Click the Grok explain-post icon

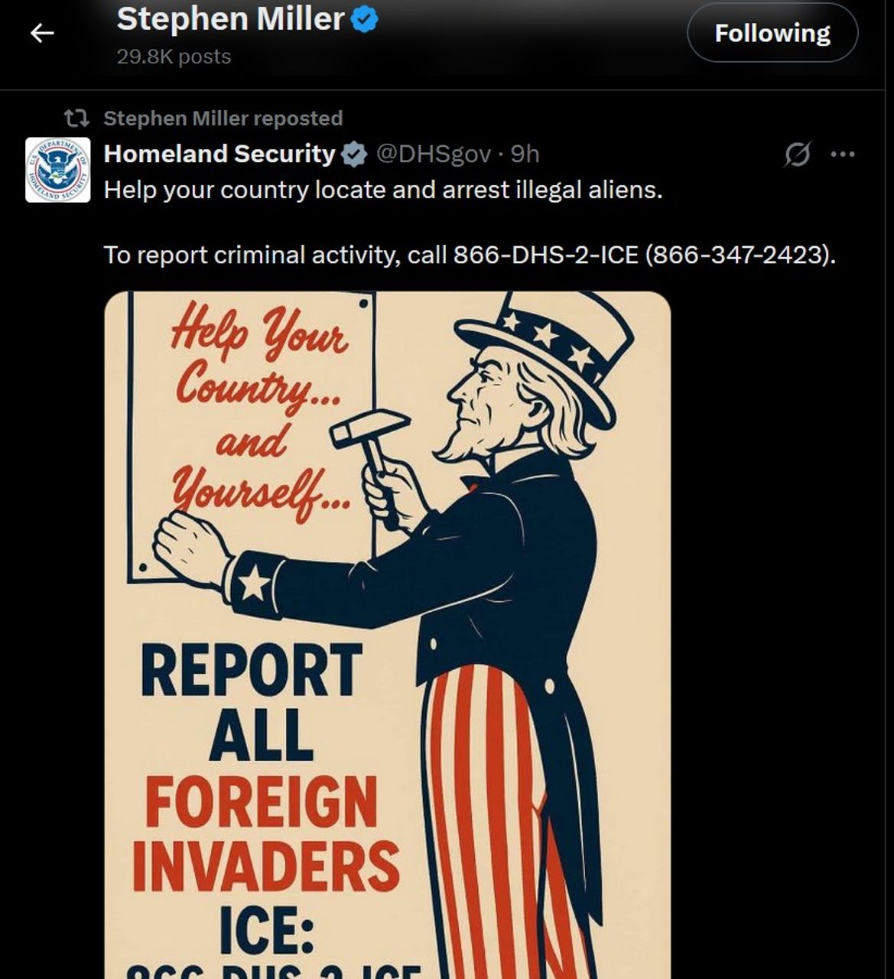(x=797, y=154)
